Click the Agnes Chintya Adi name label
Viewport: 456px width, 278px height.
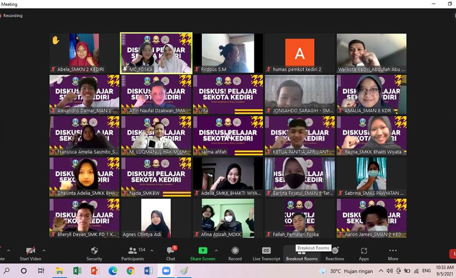pos(142,234)
